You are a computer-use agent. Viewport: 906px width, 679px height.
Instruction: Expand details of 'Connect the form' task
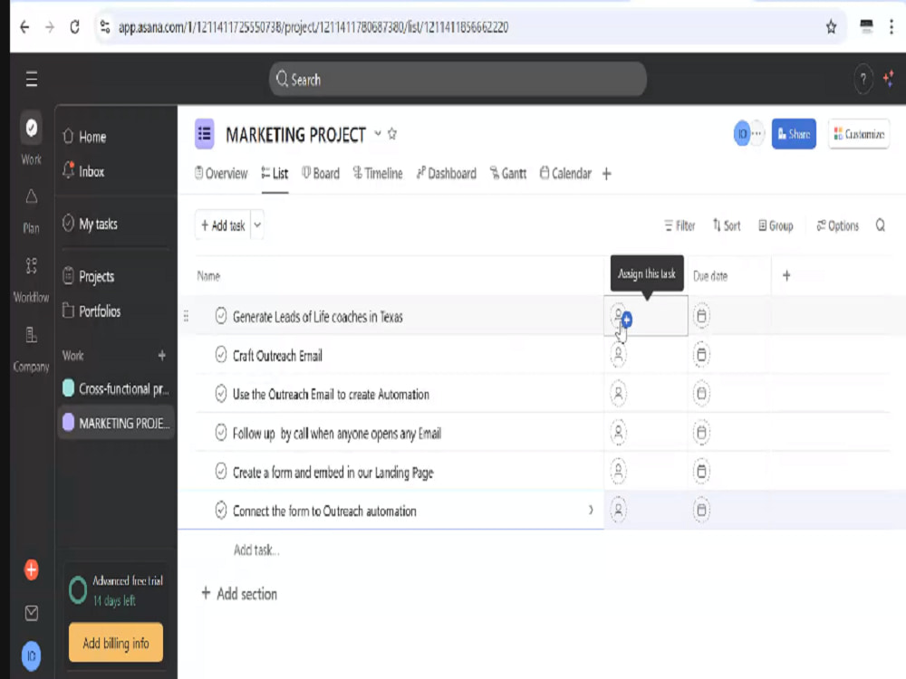click(591, 510)
